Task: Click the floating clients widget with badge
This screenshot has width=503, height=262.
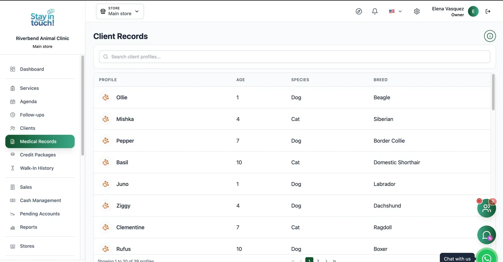Action: [487, 208]
